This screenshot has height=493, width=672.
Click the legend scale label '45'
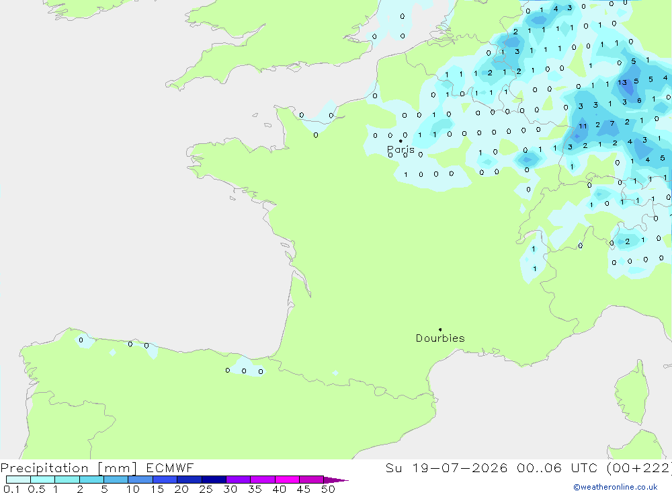coord(304,489)
